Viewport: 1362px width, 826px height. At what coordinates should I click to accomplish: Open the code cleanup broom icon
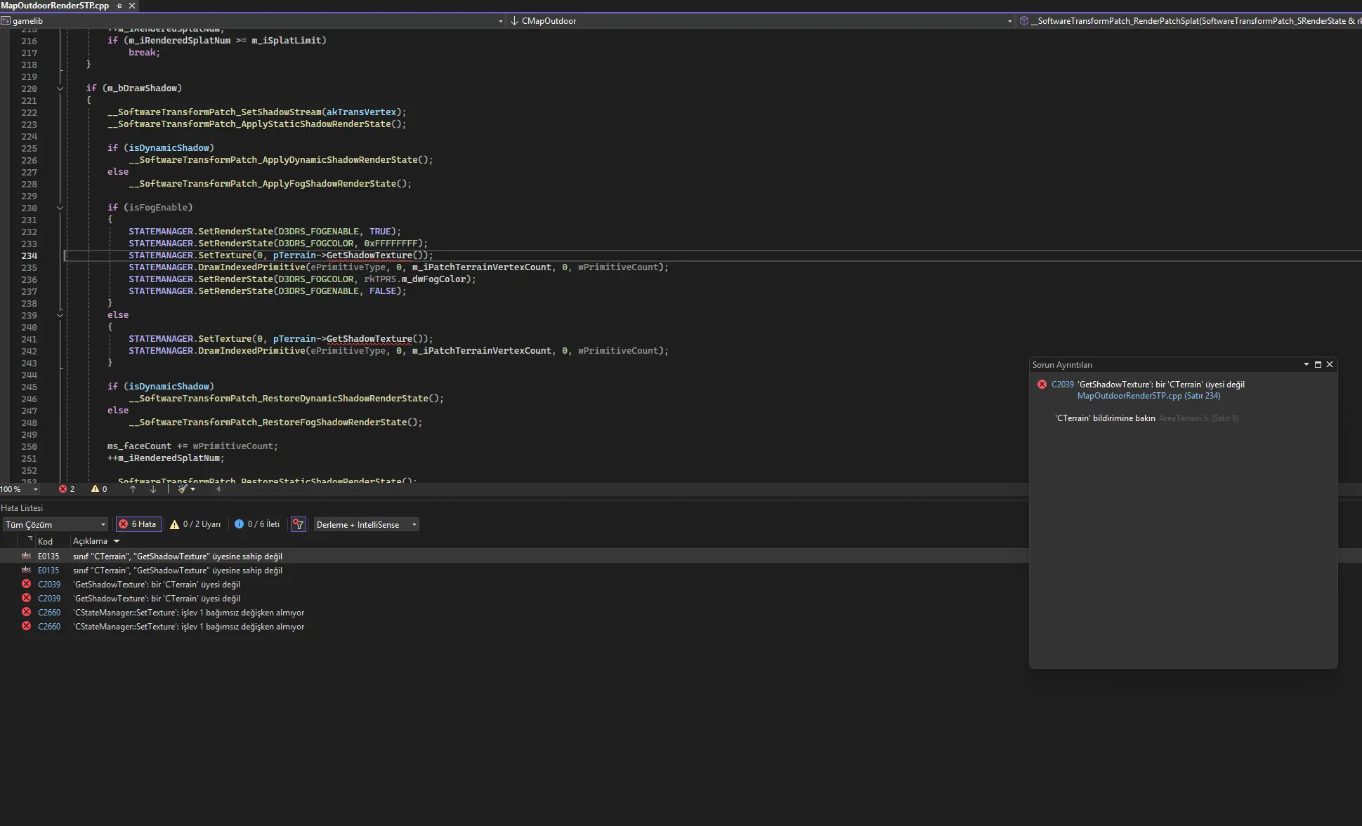[182, 489]
